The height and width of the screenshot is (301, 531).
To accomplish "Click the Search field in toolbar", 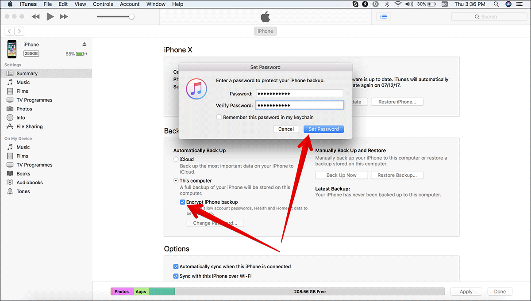I will click(489, 17).
